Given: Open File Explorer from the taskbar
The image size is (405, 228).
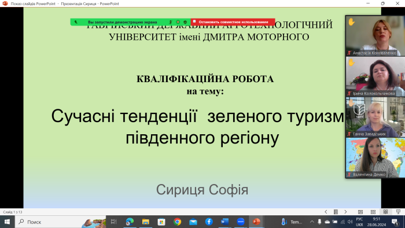Looking at the screenshot, I should coord(146,222).
